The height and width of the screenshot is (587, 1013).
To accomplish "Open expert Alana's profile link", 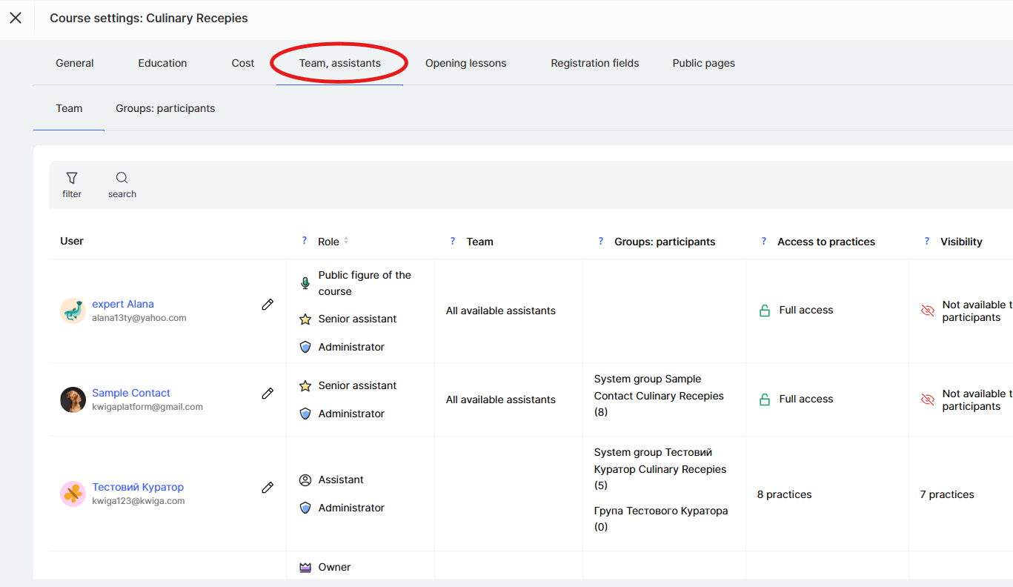I will tap(123, 304).
